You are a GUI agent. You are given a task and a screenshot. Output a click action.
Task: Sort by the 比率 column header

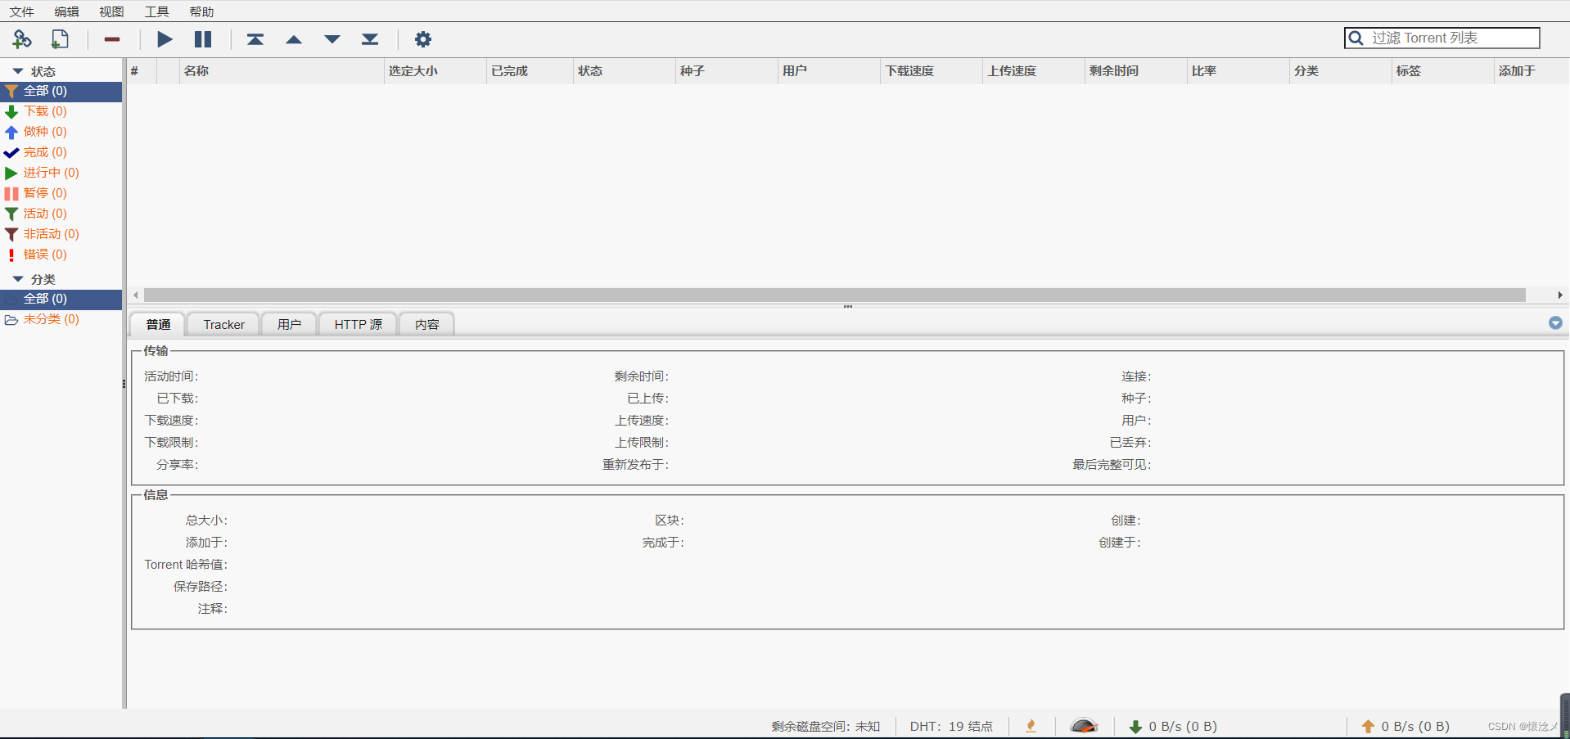coord(1238,71)
